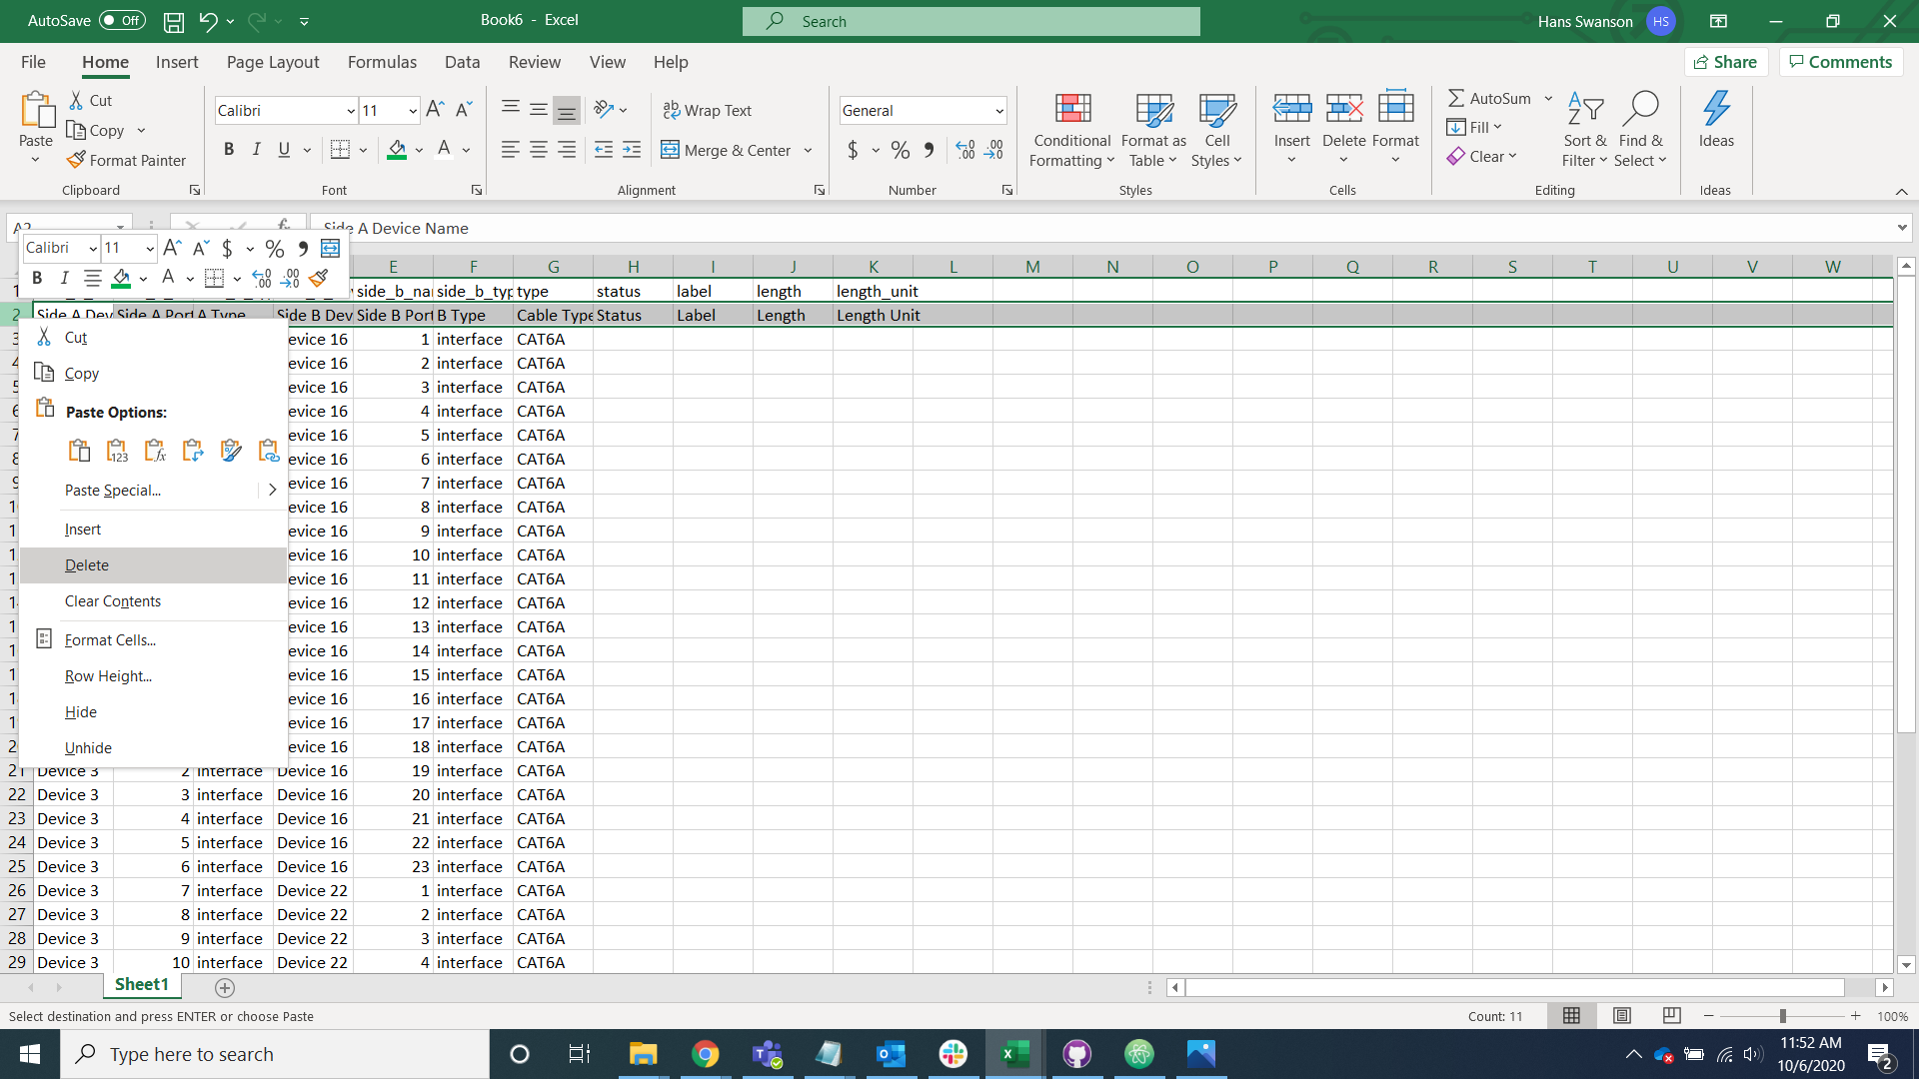Screen dimensions: 1919x1079
Task: Click the Increase Font Size icon in ribbon
Action: 435,110
